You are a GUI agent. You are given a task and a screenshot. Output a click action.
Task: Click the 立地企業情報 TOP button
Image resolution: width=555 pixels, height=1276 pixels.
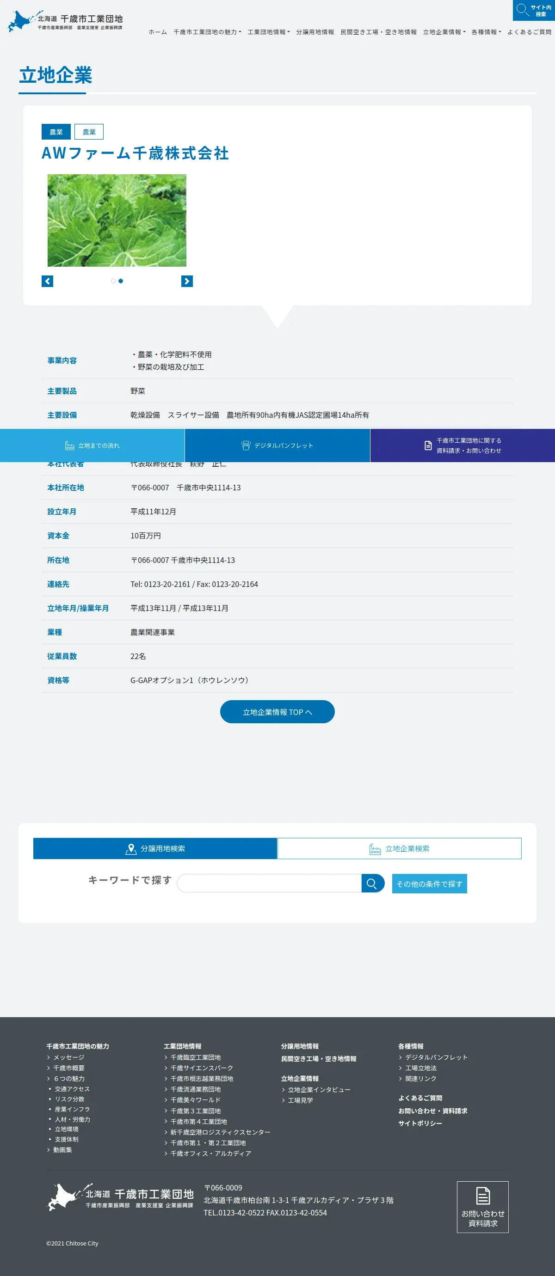[277, 712]
